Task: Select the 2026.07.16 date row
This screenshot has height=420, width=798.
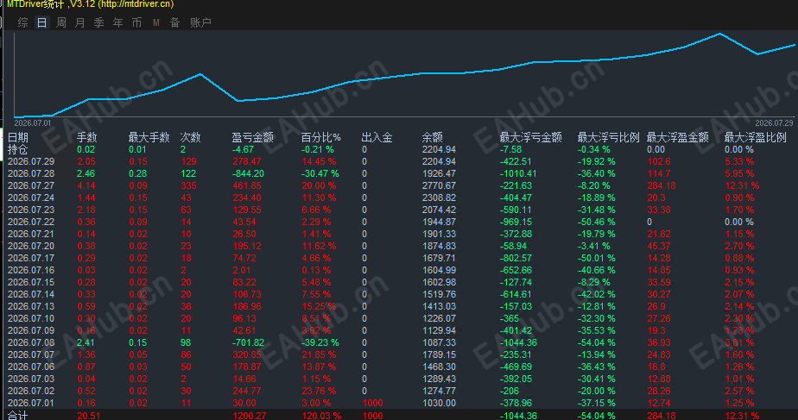Action: (x=31, y=270)
